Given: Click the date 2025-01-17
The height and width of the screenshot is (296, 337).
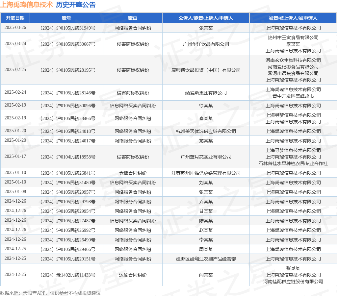Looking at the screenshot, I should [x=15, y=156].
